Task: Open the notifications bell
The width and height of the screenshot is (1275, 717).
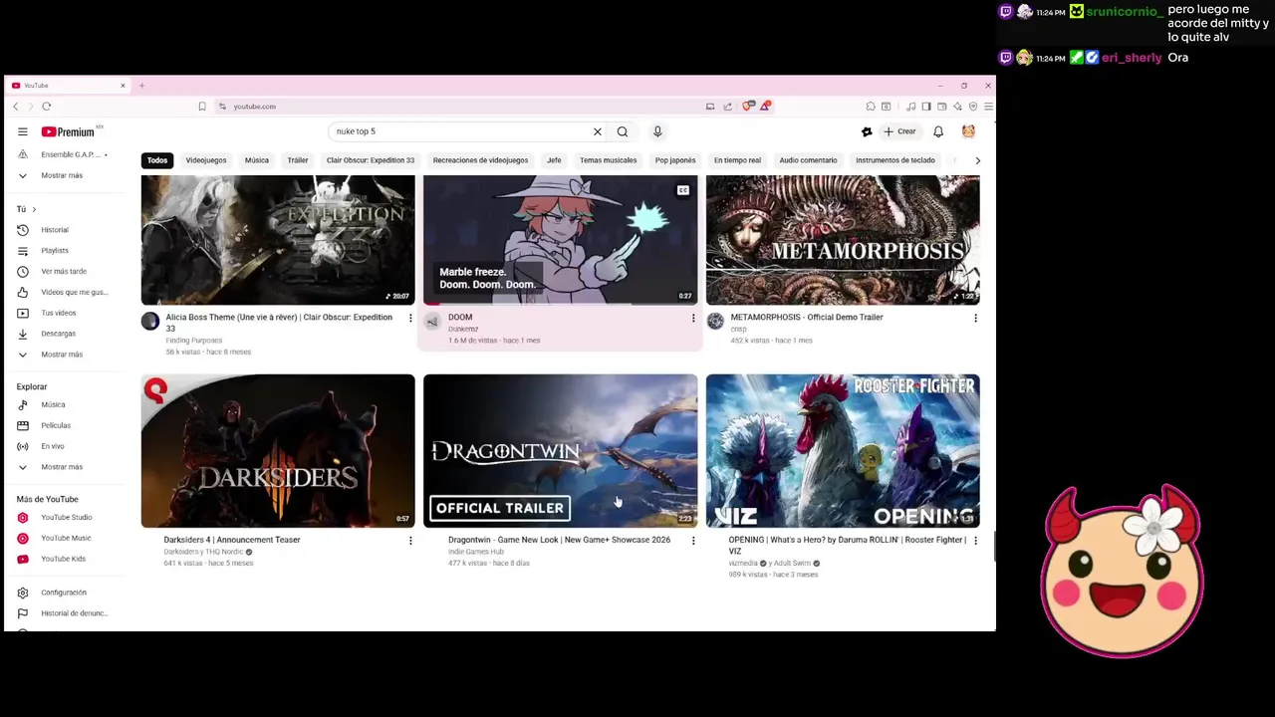Action: [x=938, y=131]
